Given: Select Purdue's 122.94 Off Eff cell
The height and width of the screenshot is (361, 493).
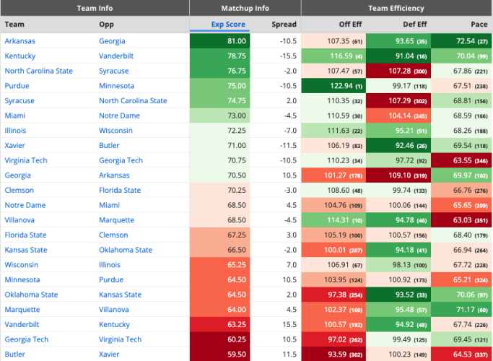Looking at the screenshot, I should pos(333,86).
